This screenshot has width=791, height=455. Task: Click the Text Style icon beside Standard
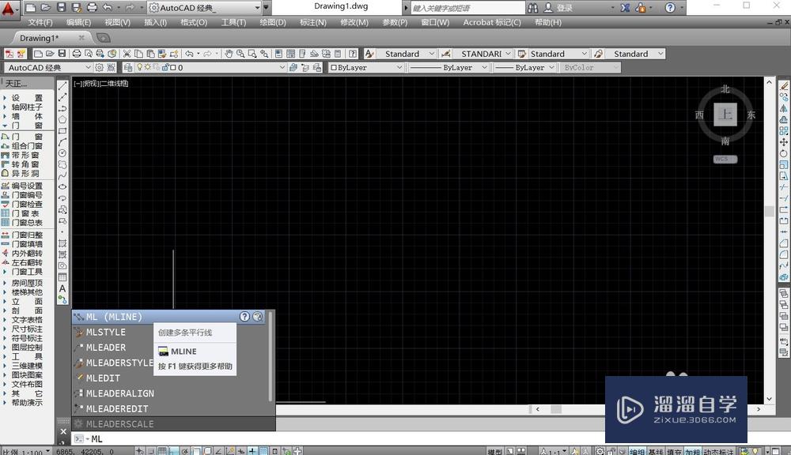tap(369, 54)
